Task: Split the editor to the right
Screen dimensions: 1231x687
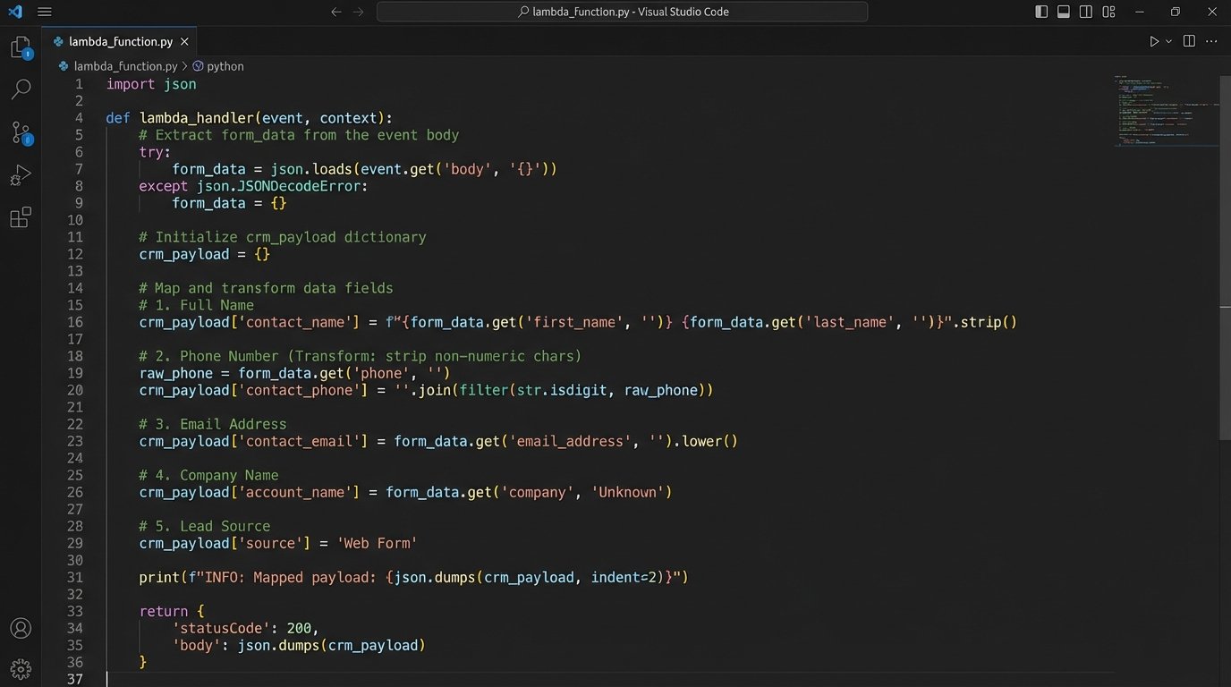Action: [x=1188, y=40]
